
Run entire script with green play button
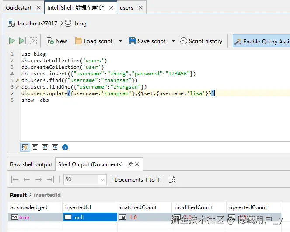click(12, 41)
